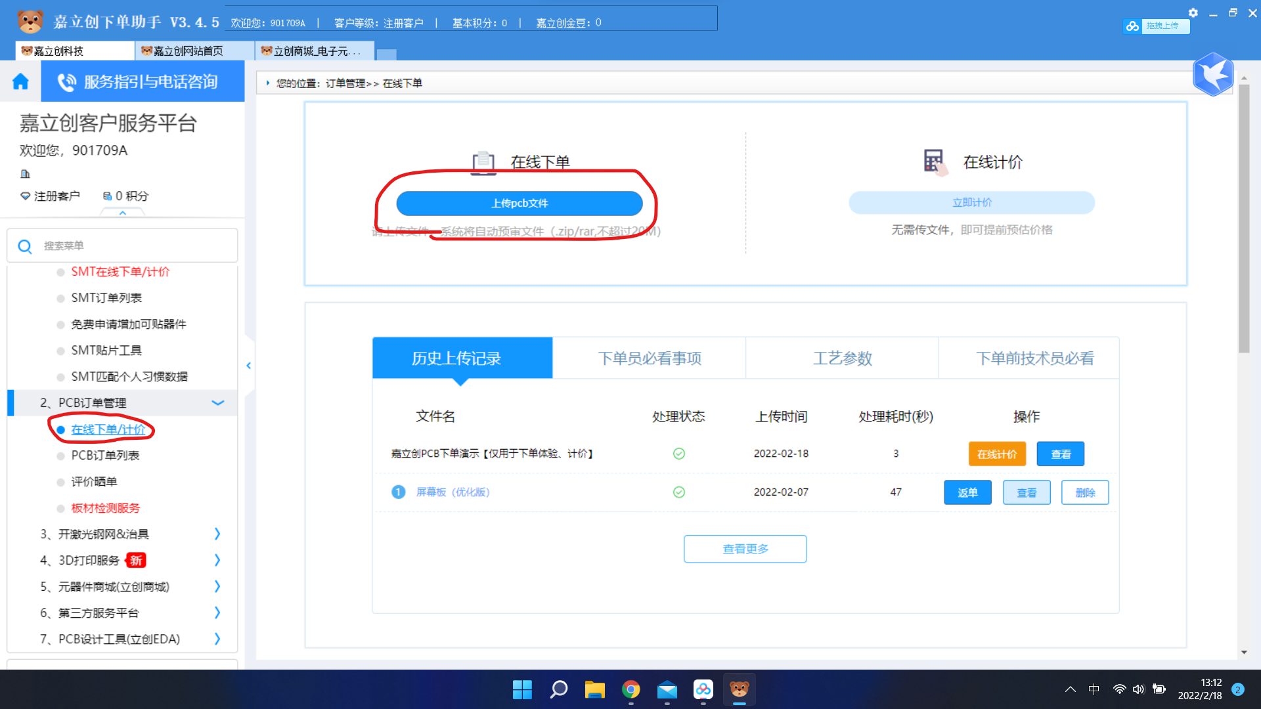Click the phone icon beside 服务指引与电话咨询
This screenshot has height=709, width=1261.
66,82
